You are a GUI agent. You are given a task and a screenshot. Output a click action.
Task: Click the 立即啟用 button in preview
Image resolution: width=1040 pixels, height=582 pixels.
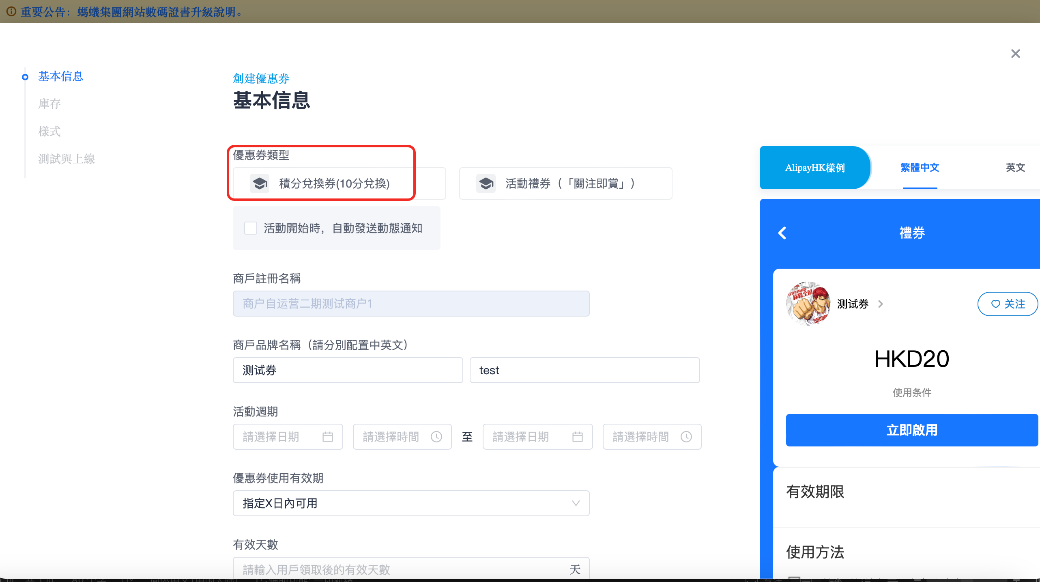pyautogui.click(x=911, y=430)
